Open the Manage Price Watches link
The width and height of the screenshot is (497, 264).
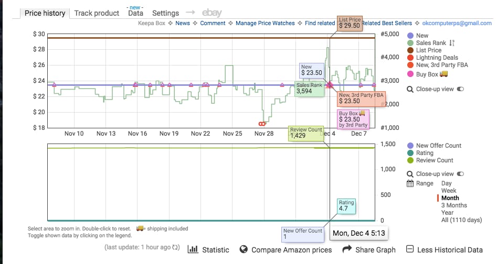pyautogui.click(x=265, y=23)
